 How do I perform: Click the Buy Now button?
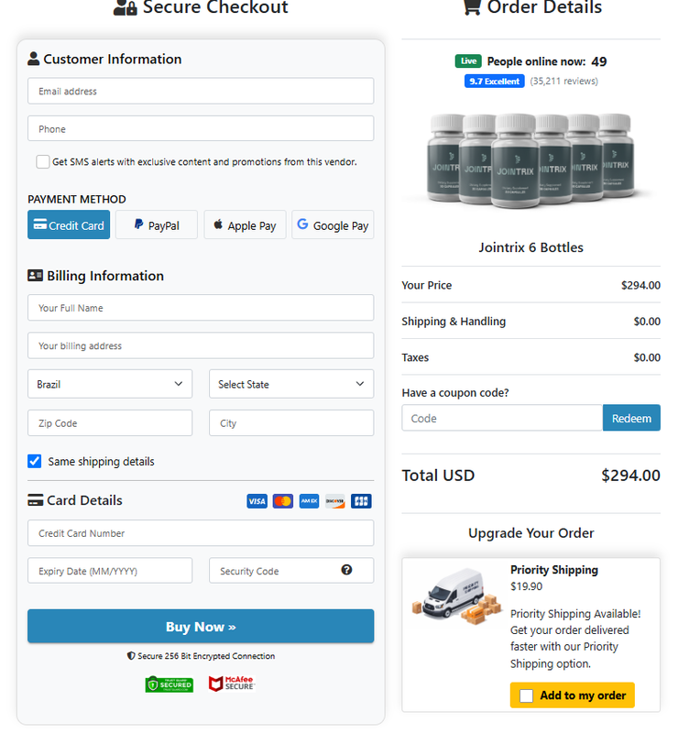pos(201,626)
